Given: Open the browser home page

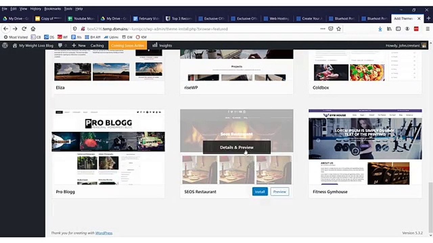Looking at the screenshot, I should click(33, 29).
